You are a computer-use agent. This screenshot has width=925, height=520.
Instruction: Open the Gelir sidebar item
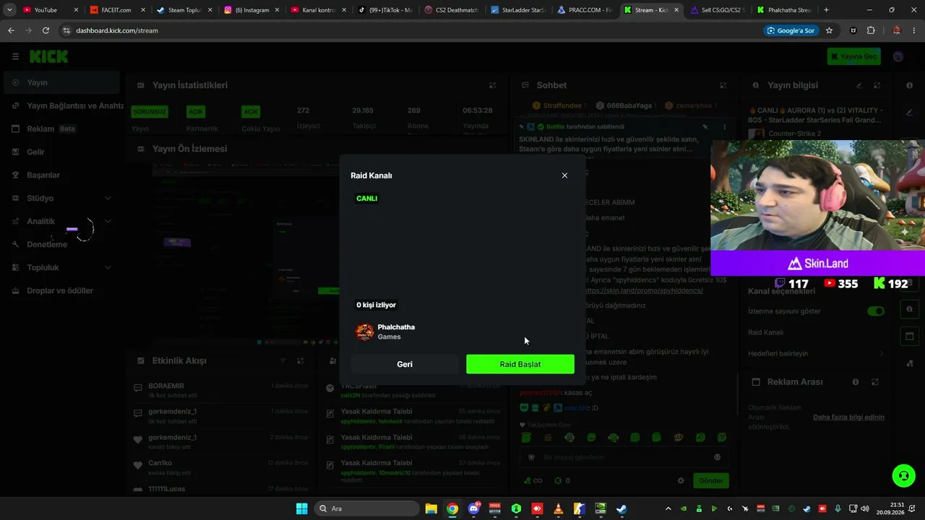(x=61, y=152)
